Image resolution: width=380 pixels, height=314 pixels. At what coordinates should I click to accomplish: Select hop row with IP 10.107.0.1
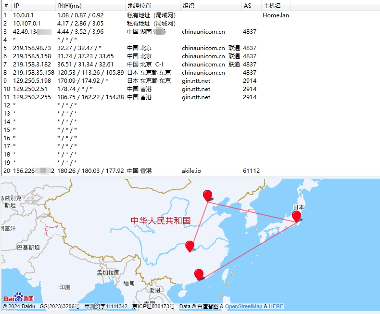191,24
